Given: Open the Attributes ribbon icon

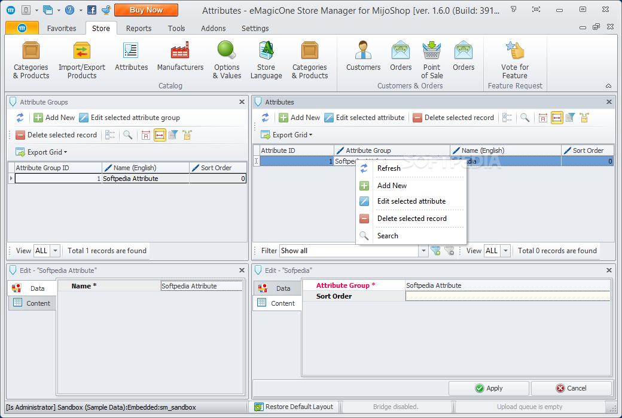Looking at the screenshot, I should [x=131, y=56].
